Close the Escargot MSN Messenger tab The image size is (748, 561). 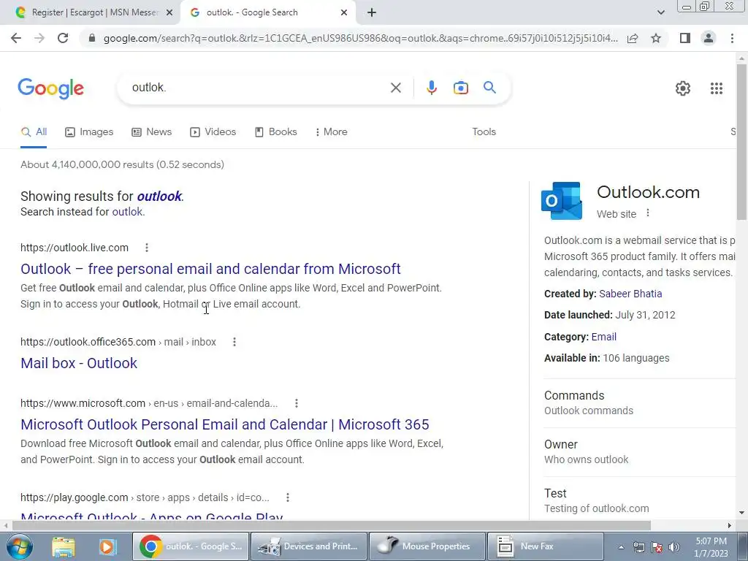(169, 12)
